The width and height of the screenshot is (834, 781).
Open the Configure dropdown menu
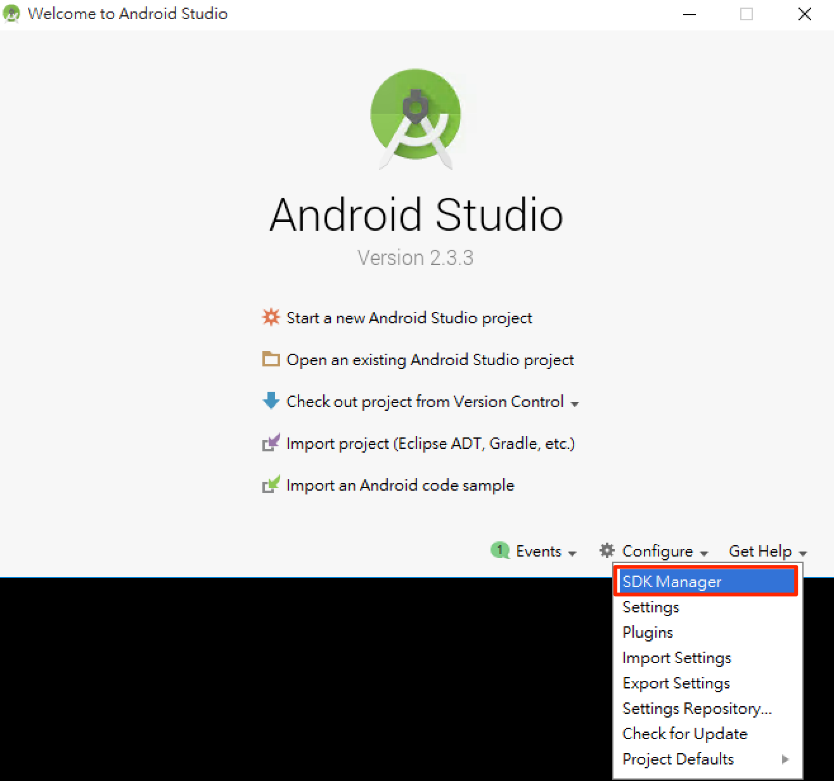[665, 551]
